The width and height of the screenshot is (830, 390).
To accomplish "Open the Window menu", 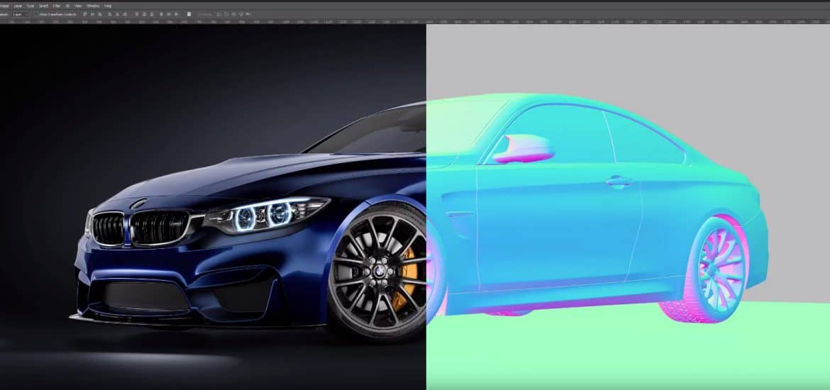I will (93, 5).
